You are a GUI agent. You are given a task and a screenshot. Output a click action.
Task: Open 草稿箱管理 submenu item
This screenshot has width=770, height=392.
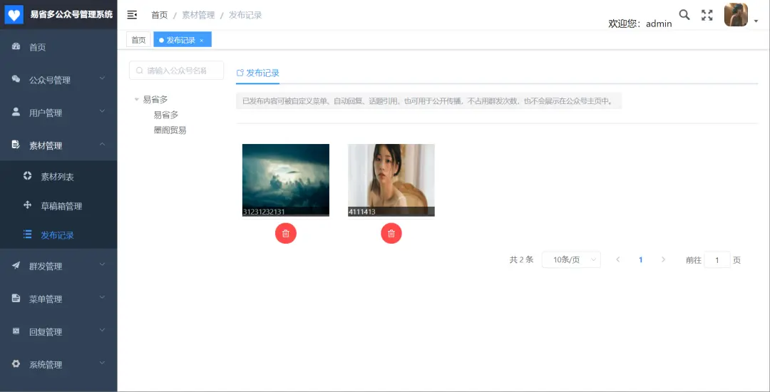pos(58,206)
